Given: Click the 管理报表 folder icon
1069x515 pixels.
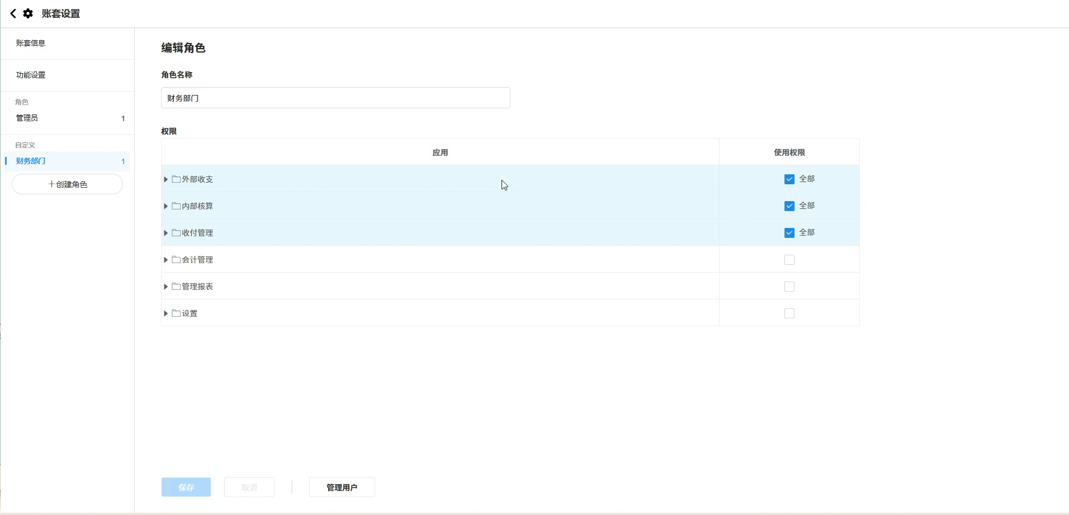Looking at the screenshot, I should [176, 287].
